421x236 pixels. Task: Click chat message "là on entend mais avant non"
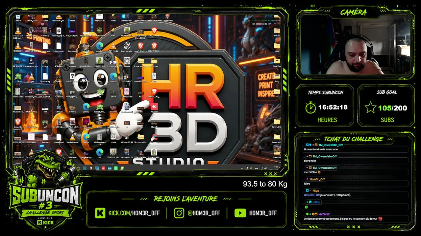pyautogui.click(x=321, y=149)
